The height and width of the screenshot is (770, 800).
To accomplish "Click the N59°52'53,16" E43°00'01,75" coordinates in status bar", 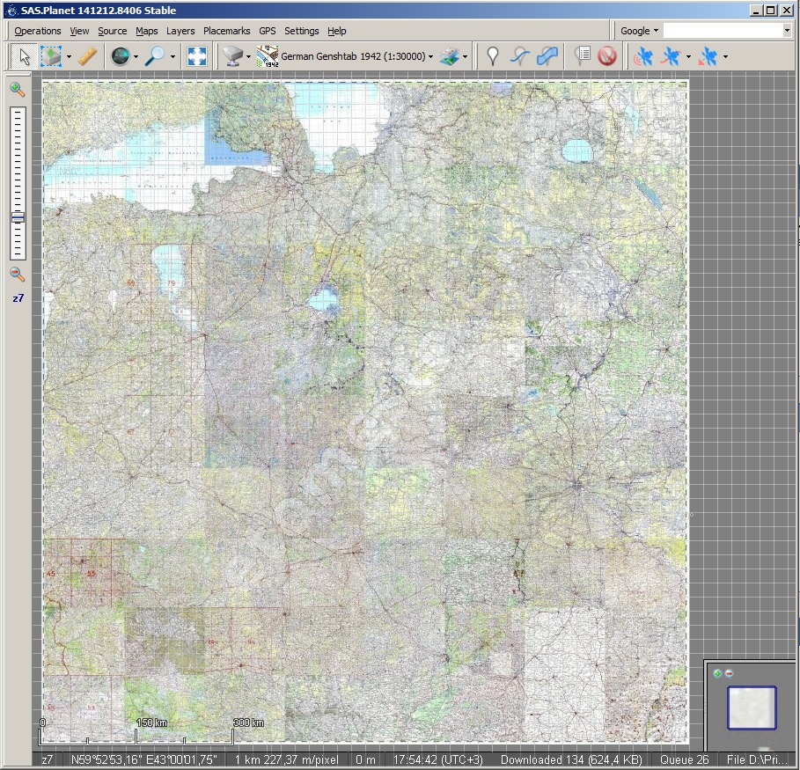I will 143,759.
